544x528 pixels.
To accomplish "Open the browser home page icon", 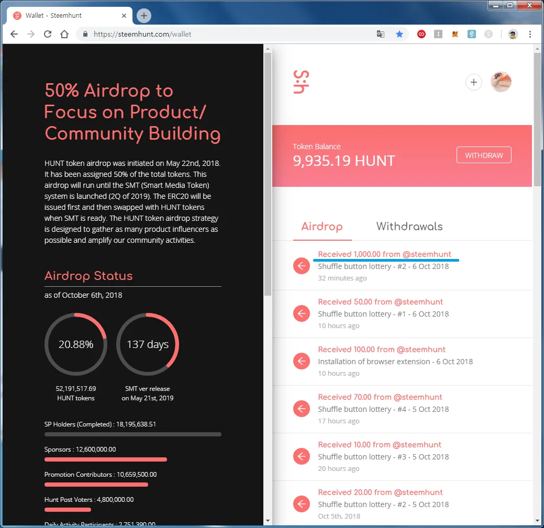I will pos(64,34).
